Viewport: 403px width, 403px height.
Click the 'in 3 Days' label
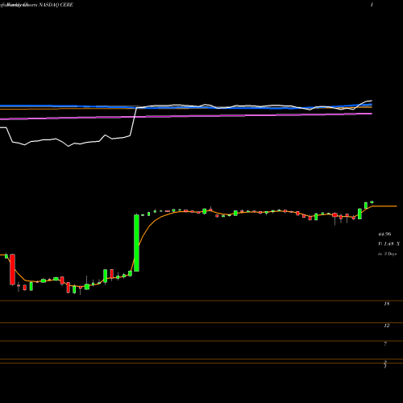tap(387, 254)
